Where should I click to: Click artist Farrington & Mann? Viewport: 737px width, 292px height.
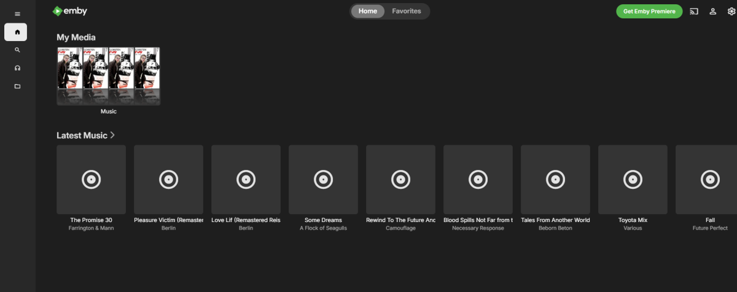point(91,228)
